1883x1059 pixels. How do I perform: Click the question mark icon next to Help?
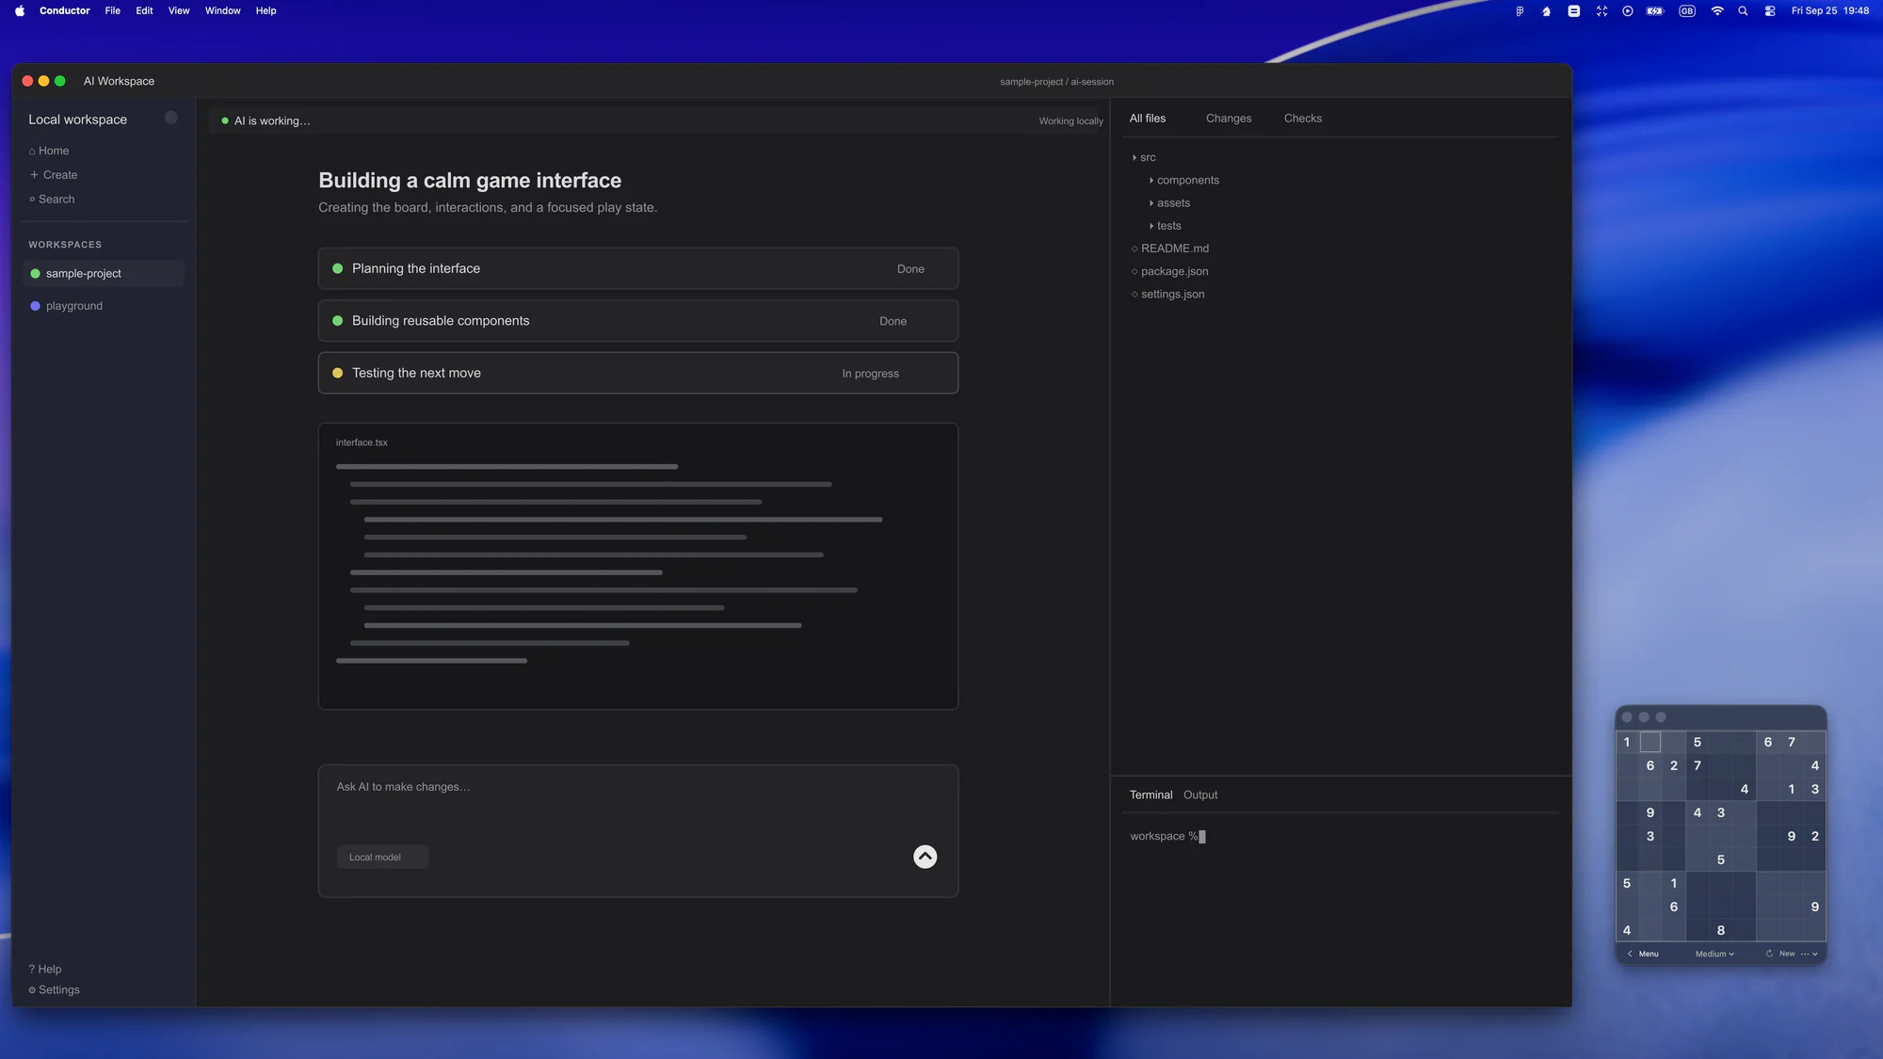31,970
